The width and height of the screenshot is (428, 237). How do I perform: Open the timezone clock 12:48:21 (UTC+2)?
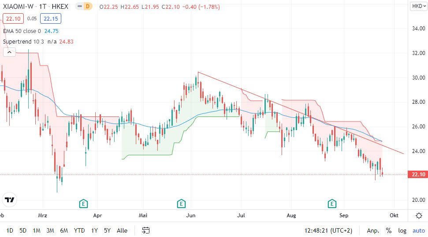click(328, 231)
